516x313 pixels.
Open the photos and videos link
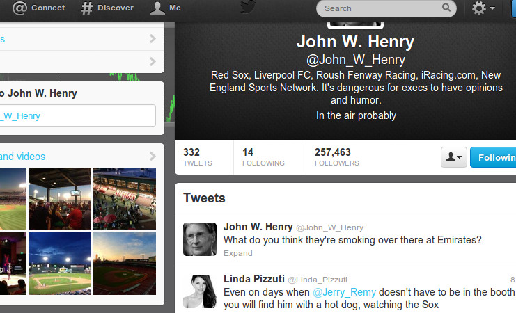pos(22,156)
